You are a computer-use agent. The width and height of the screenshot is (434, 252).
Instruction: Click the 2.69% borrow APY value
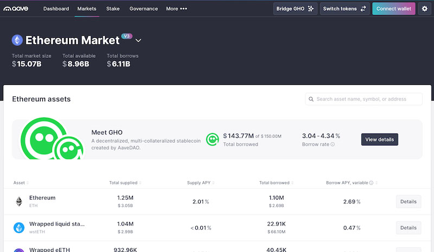[x=352, y=202]
